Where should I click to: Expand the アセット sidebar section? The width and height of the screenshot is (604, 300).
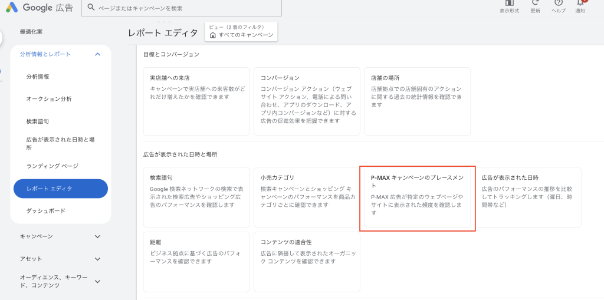pyautogui.click(x=98, y=259)
